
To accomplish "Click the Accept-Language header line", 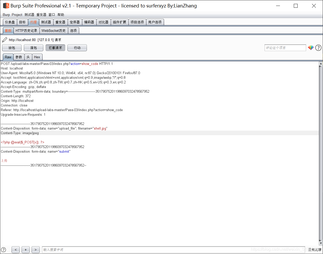I will pos(63,82).
